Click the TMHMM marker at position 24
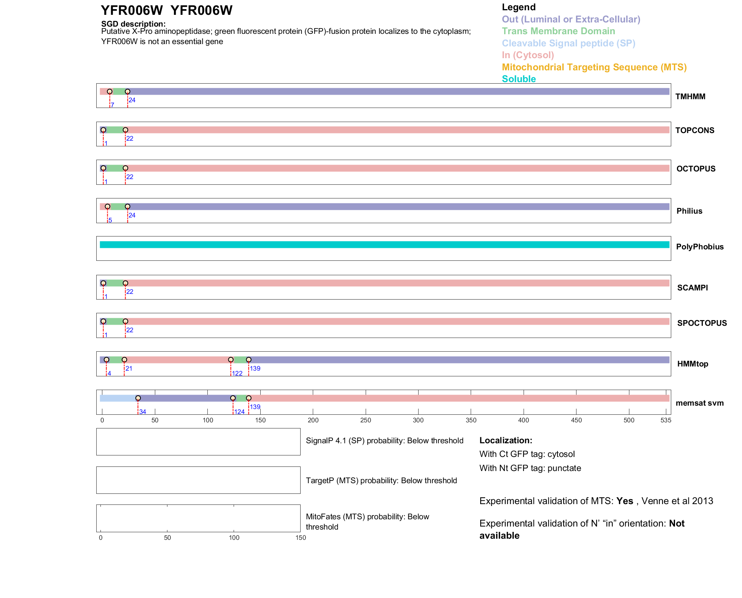 click(127, 92)
